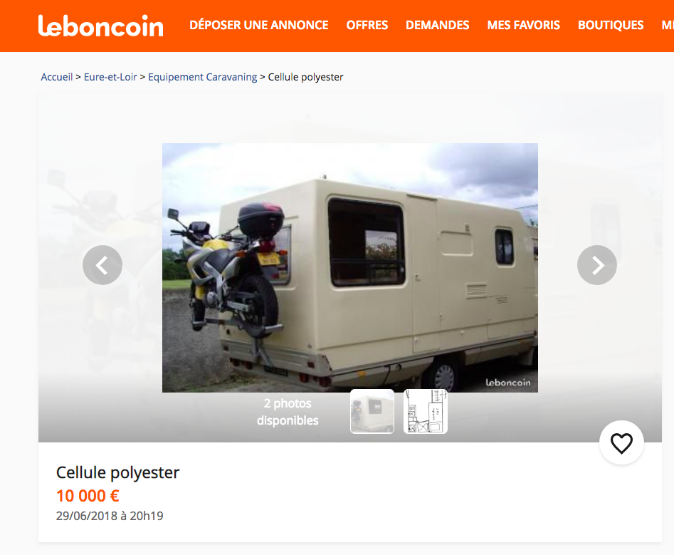Image resolution: width=674 pixels, height=555 pixels.
Task: Click the Cellule polyester listing title
Action: pyautogui.click(x=117, y=472)
